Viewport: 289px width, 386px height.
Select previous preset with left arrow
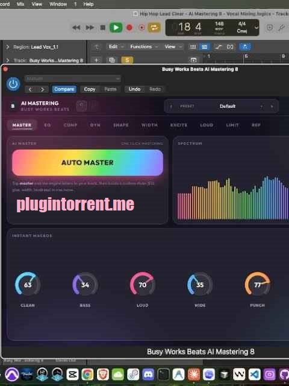(x=171, y=106)
